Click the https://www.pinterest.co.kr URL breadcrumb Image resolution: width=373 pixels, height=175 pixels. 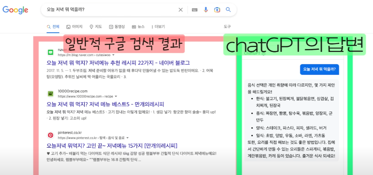click(91, 138)
